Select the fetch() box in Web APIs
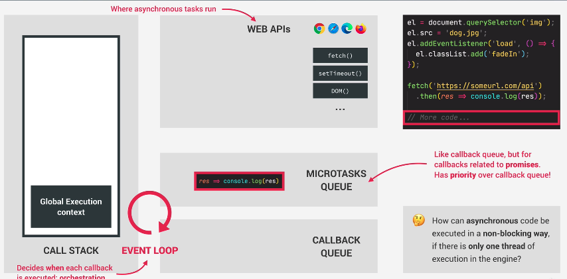 pos(340,56)
